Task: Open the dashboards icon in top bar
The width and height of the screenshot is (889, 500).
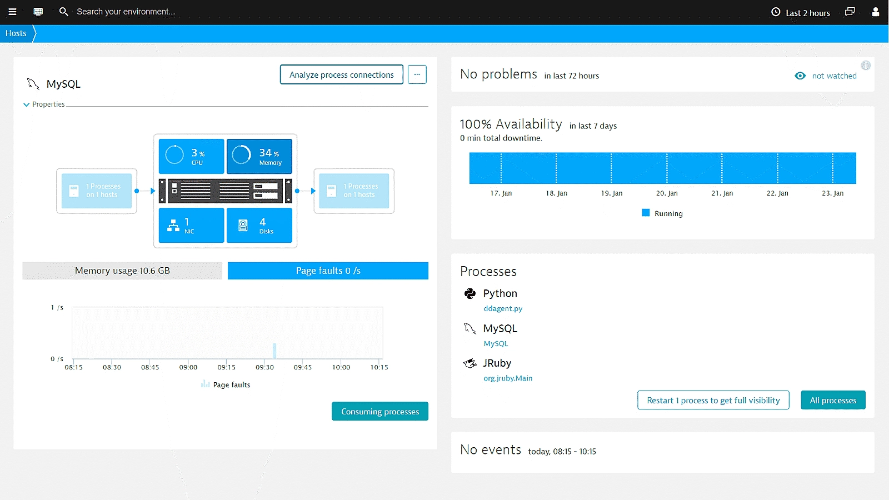Action: pos(38,12)
